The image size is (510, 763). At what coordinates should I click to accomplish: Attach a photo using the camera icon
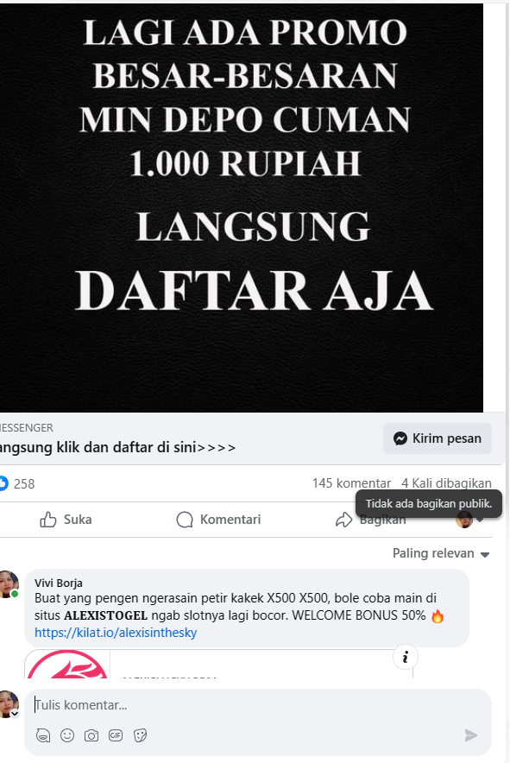tap(91, 735)
